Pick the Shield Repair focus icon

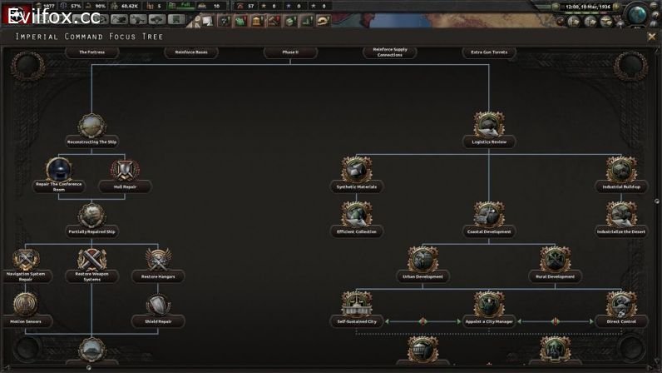point(158,306)
